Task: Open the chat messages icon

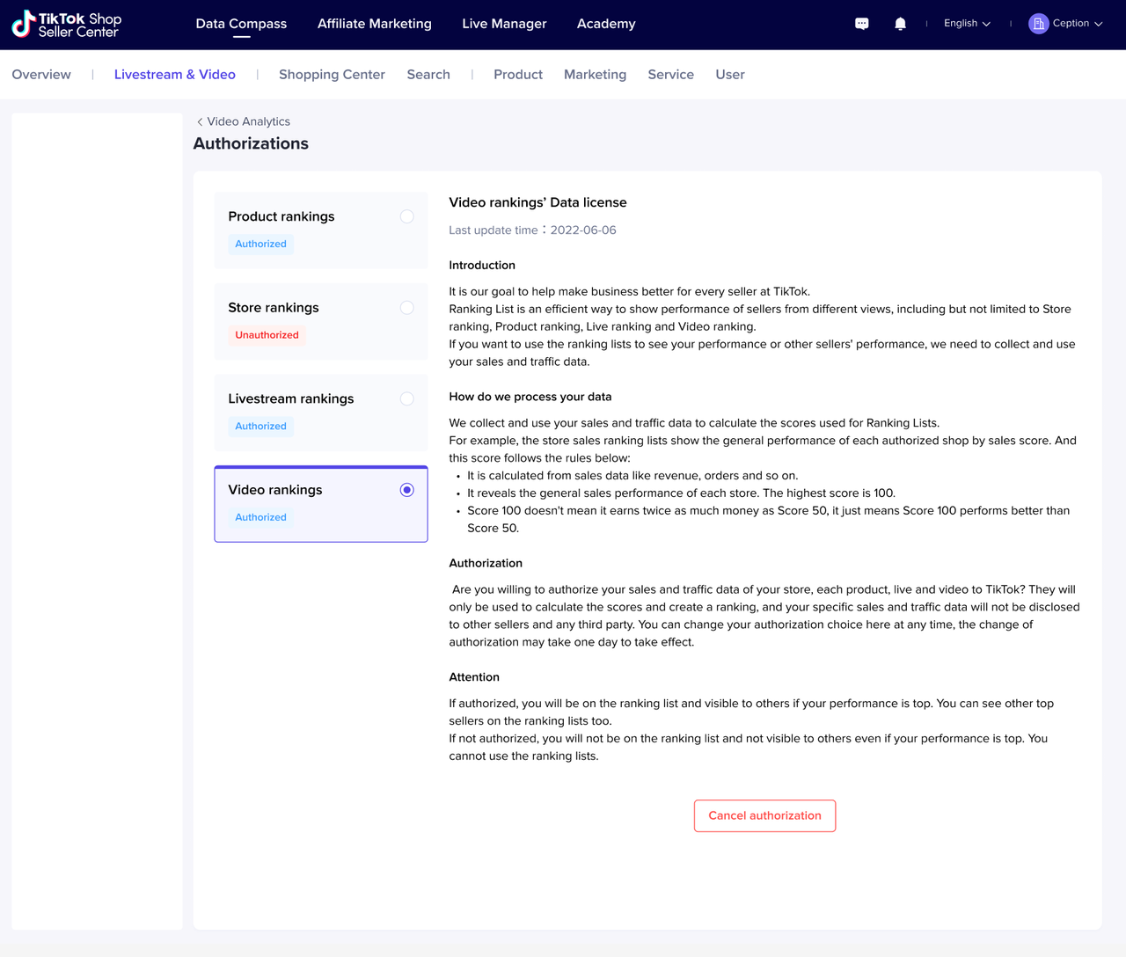Action: [x=862, y=24]
